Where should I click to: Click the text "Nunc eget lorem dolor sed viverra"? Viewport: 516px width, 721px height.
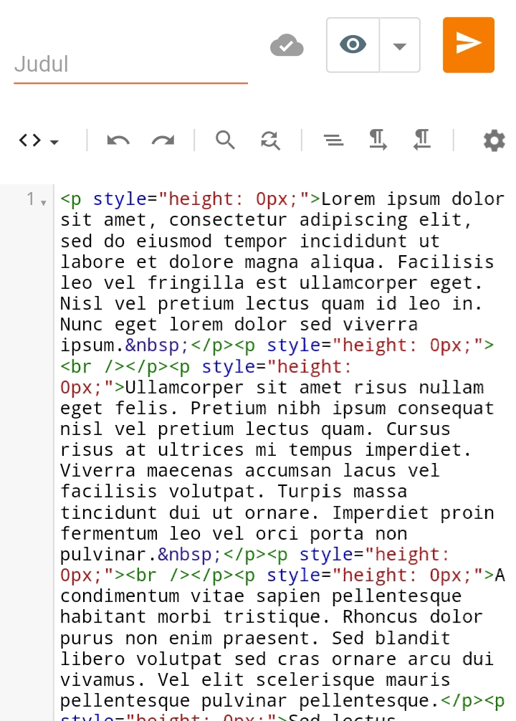point(239,325)
